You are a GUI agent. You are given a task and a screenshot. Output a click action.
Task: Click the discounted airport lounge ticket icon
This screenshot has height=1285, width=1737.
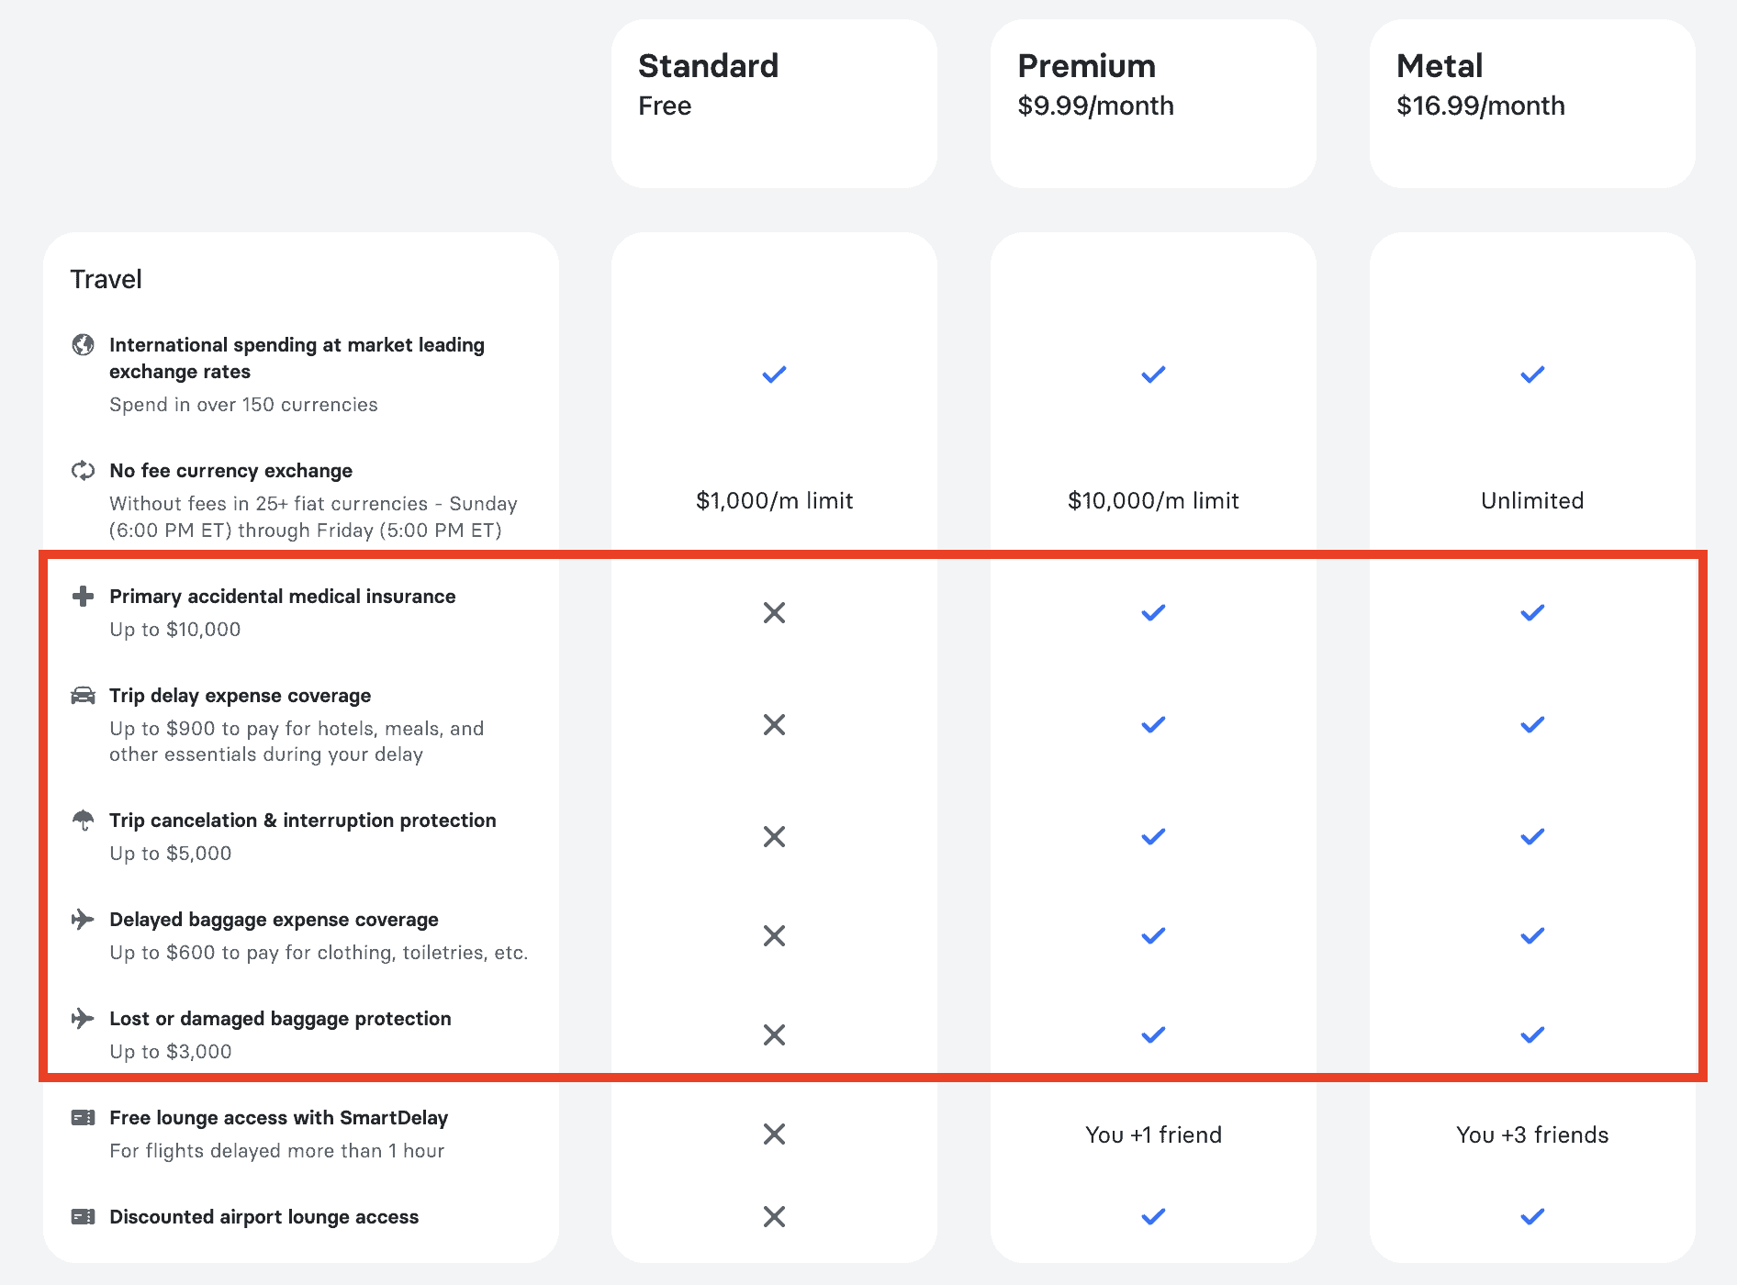point(83,1216)
